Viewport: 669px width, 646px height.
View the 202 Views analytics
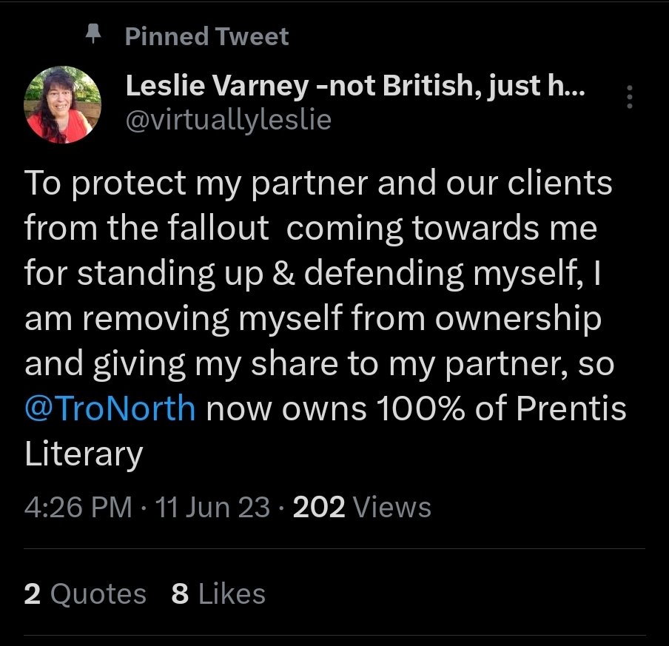[362, 508]
